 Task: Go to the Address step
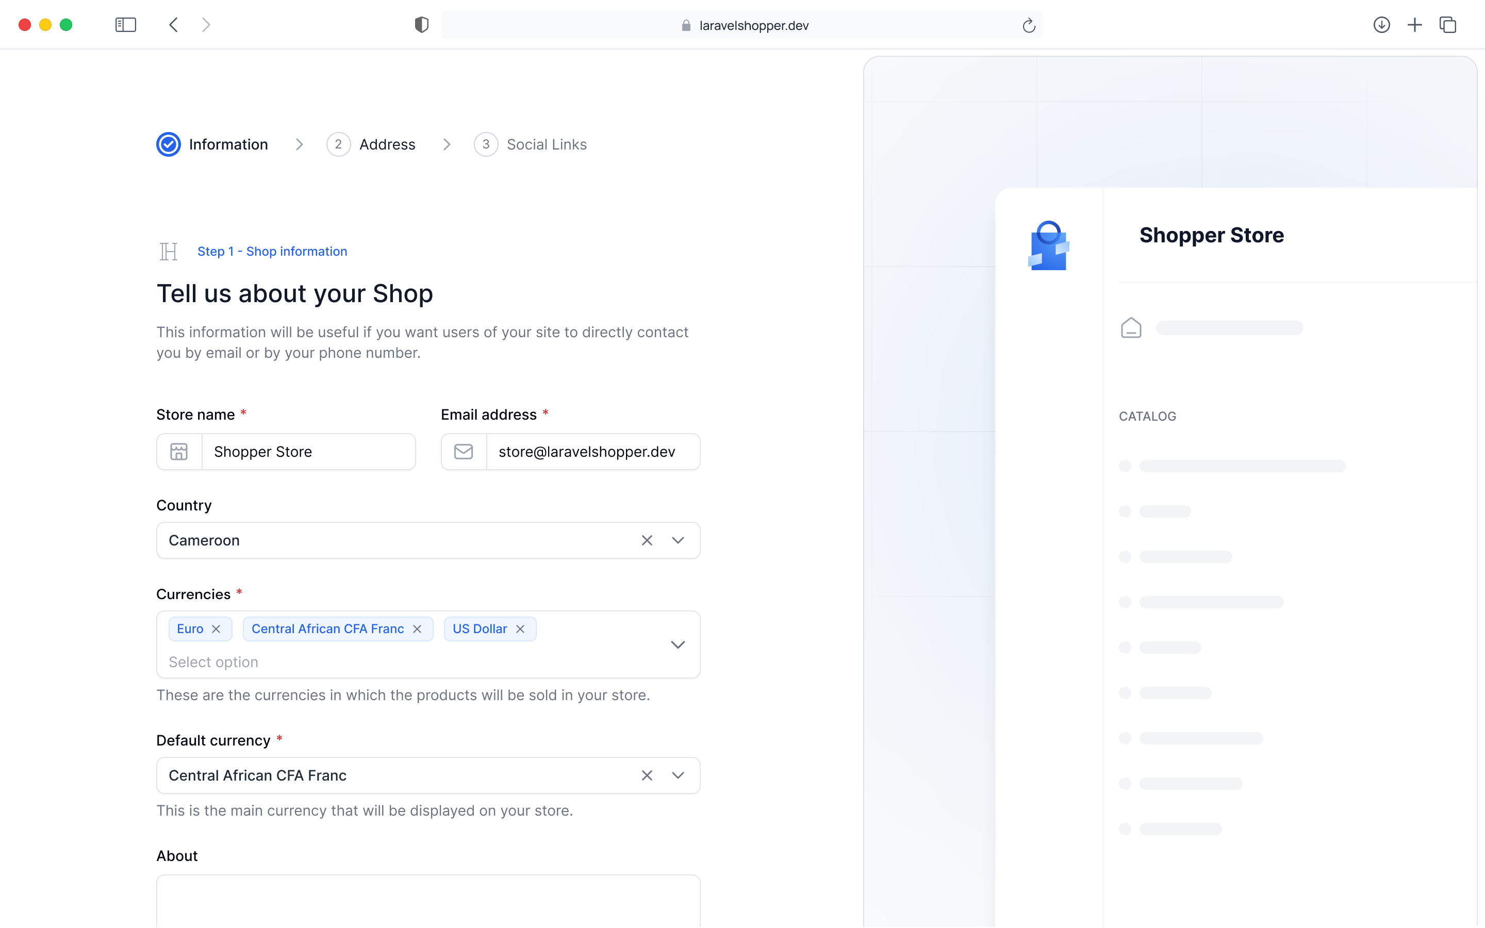pos(387,144)
